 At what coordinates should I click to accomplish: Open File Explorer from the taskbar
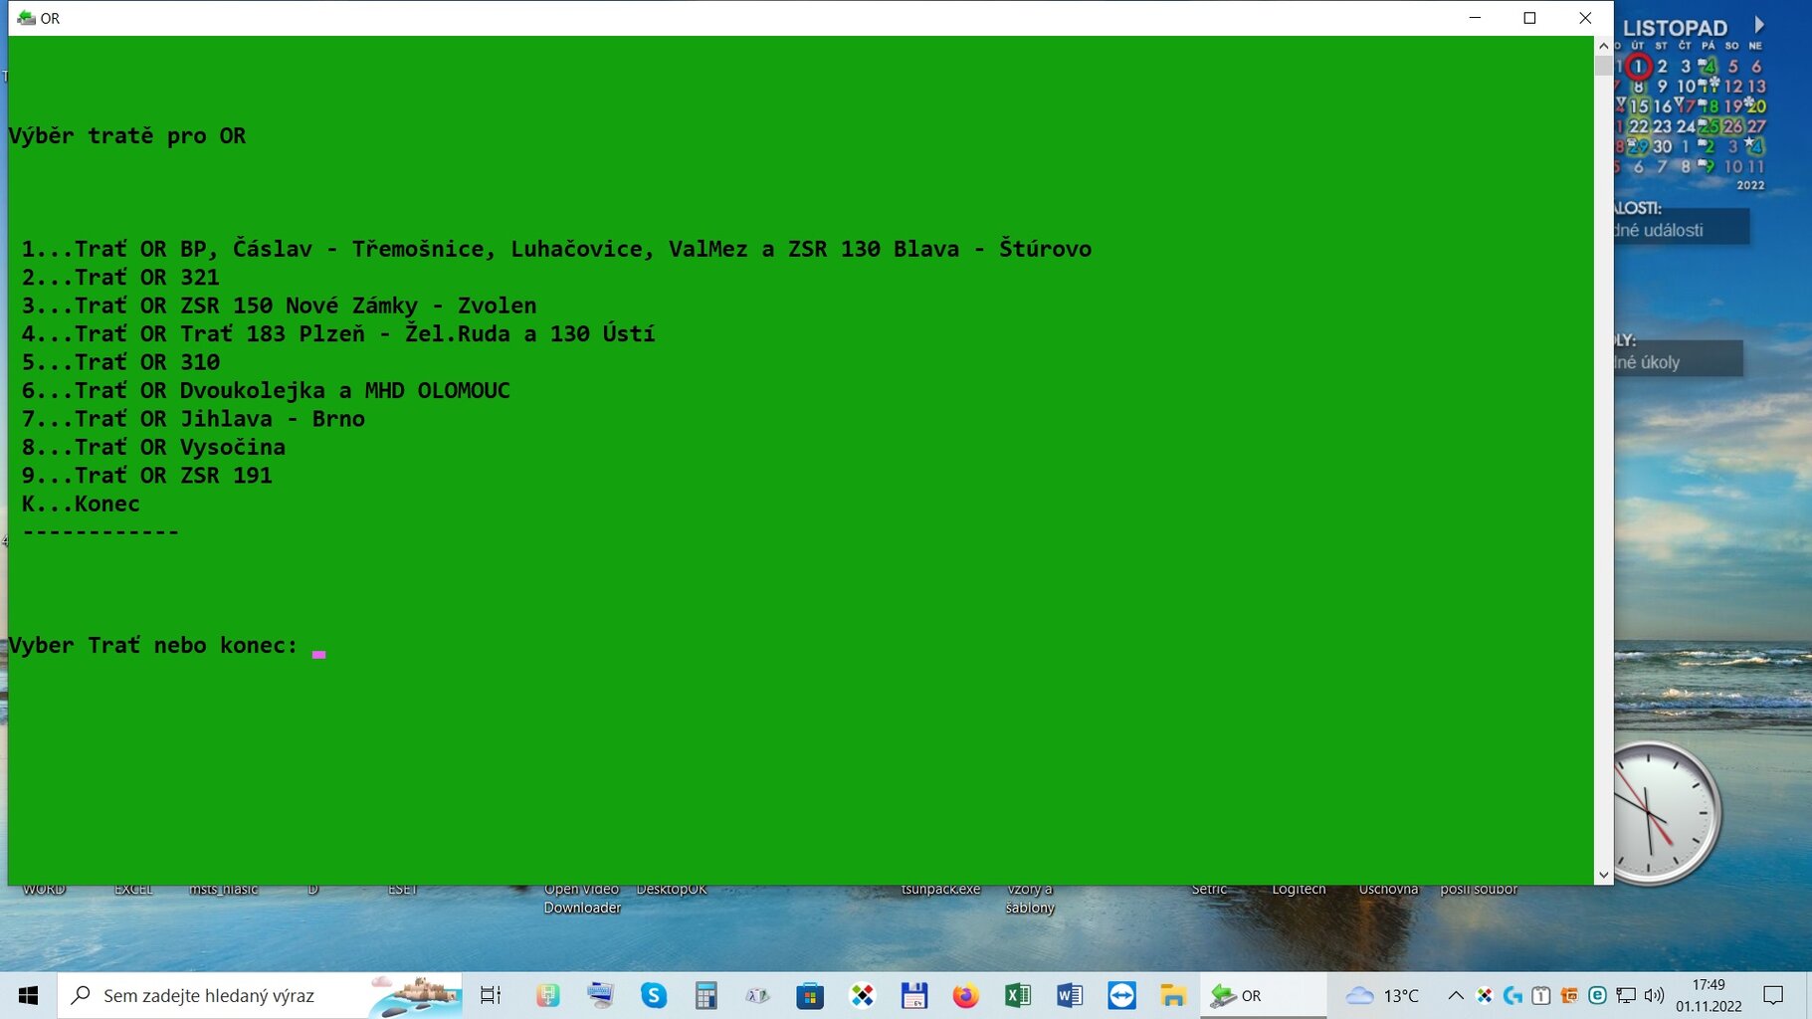[1173, 995]
